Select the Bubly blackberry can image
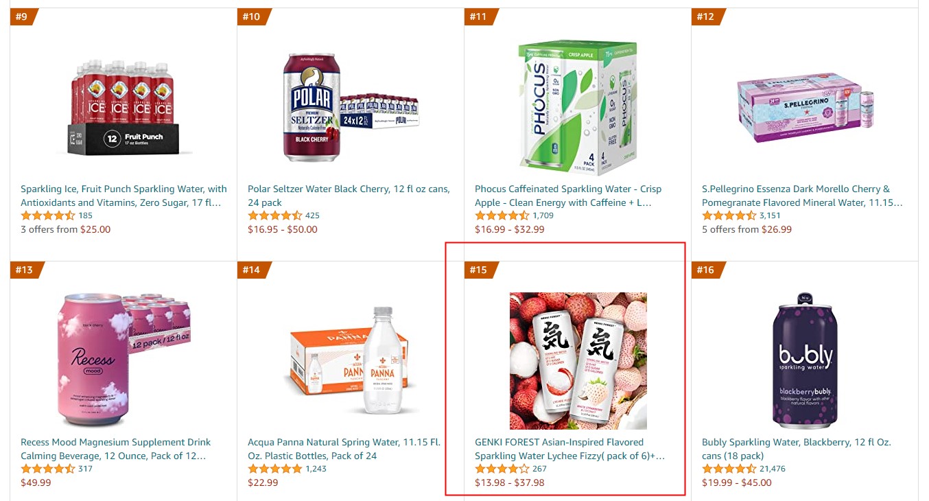The height and width of the screenshot is (501, 929). click(x=805, y=361)
